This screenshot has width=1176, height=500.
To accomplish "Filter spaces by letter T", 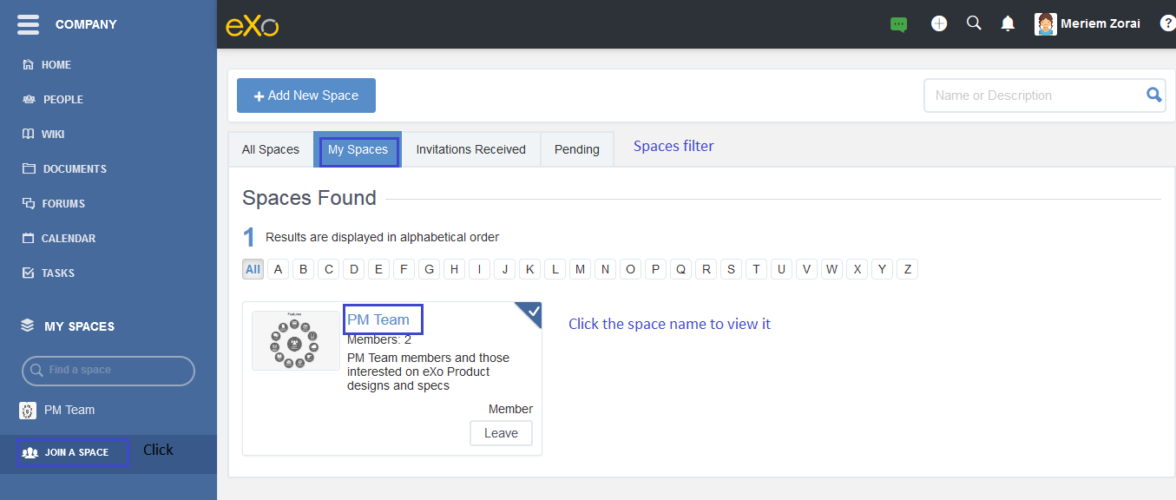I will point(756,269).
